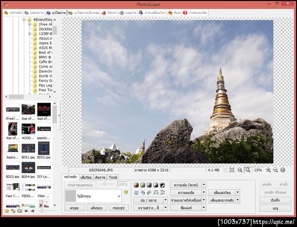Image resolution: width=297 pixels, height=227 pixels.
Task: Rotate image 90 degrees clockwise
Action: point(149,192)
